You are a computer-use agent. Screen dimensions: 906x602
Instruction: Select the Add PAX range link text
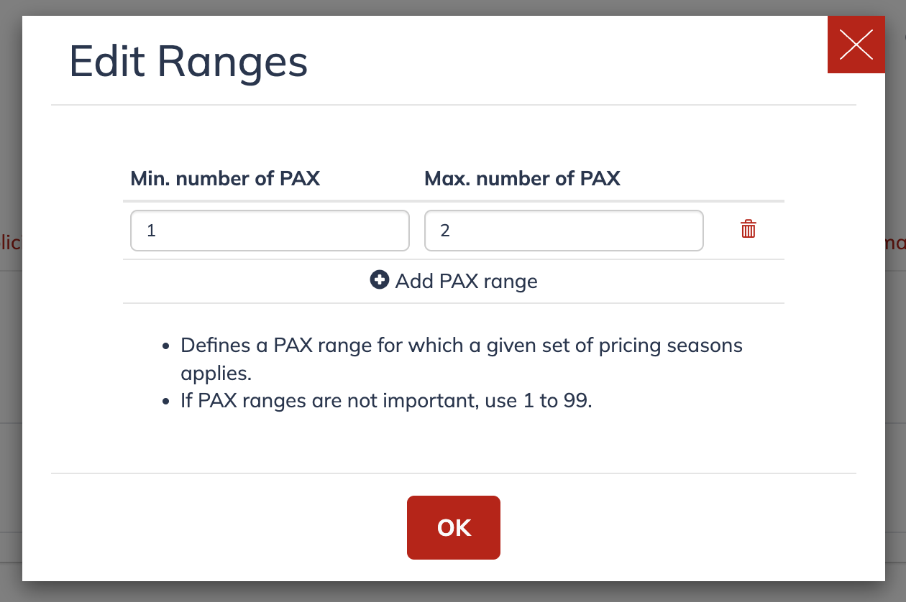click(466, 281)
